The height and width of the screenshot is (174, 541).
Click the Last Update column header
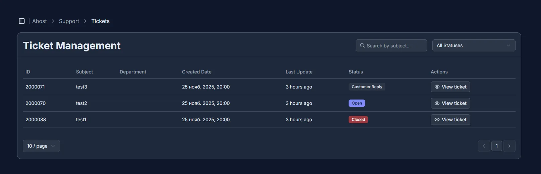pos(299,72)
